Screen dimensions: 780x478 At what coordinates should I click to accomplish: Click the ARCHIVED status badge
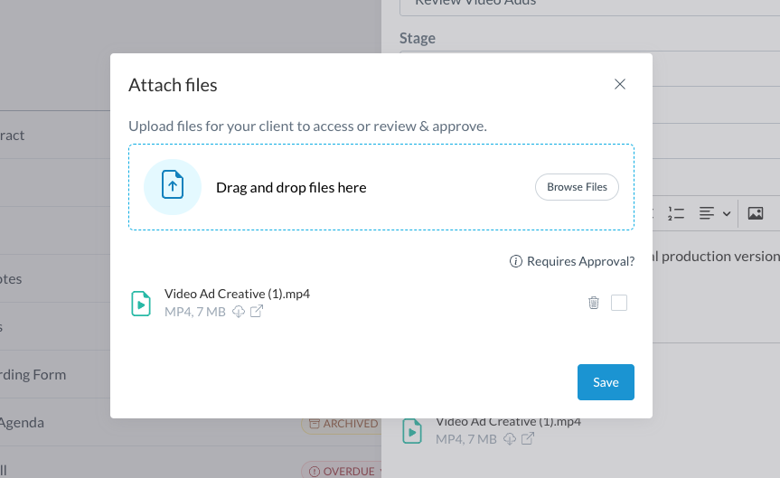pyautogui.click(x=342, y=423)
